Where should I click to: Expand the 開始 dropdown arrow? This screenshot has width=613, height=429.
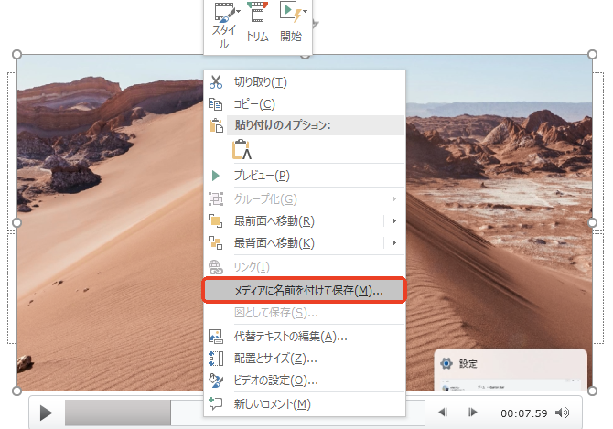pyautogui.click(x=305, y=11)
